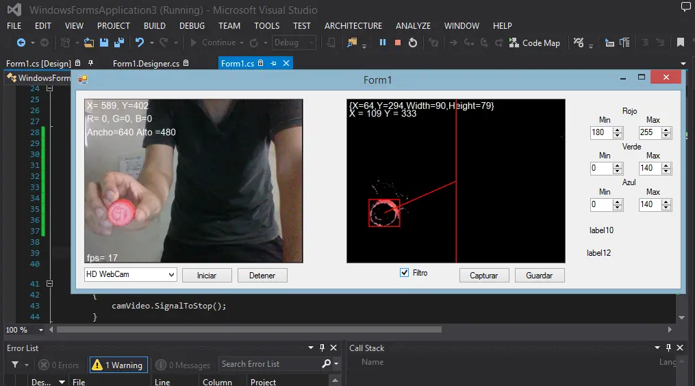
Task: Collapse the code region at line 24
Action: pos(49,88)
